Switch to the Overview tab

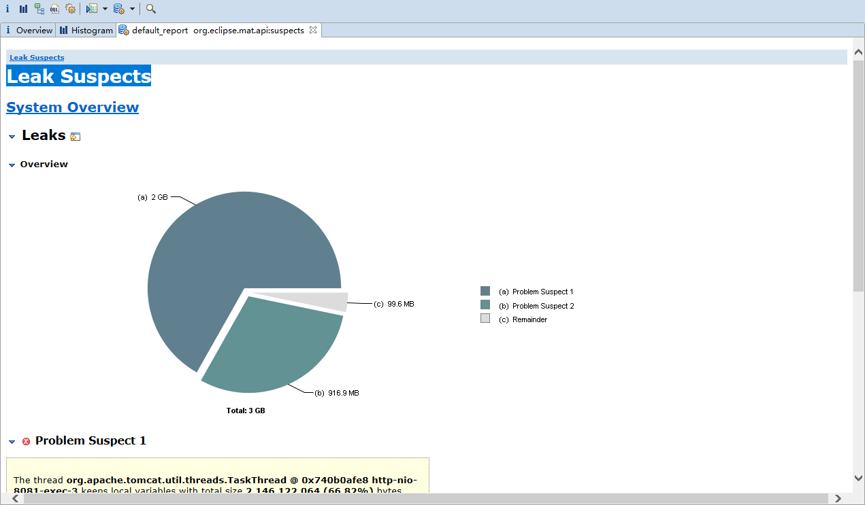coord(29,30)
